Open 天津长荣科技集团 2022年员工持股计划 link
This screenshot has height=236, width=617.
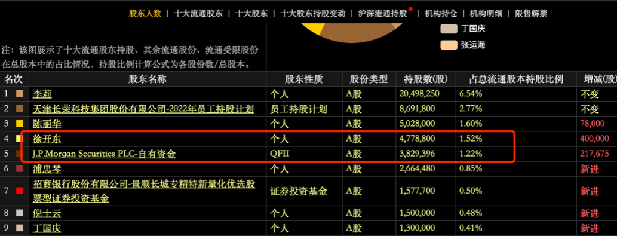point(143,109)
